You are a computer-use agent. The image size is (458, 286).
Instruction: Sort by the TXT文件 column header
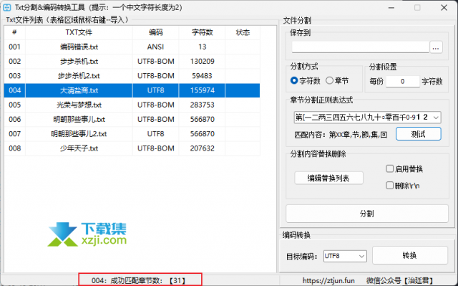[x=79, y=32]
